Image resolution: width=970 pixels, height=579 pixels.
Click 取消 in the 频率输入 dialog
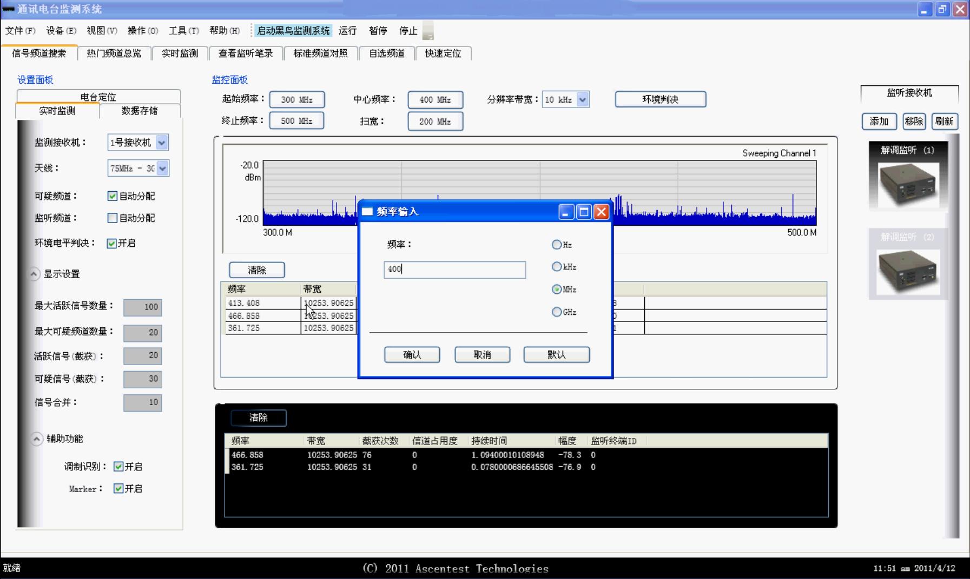click(483, 355)
